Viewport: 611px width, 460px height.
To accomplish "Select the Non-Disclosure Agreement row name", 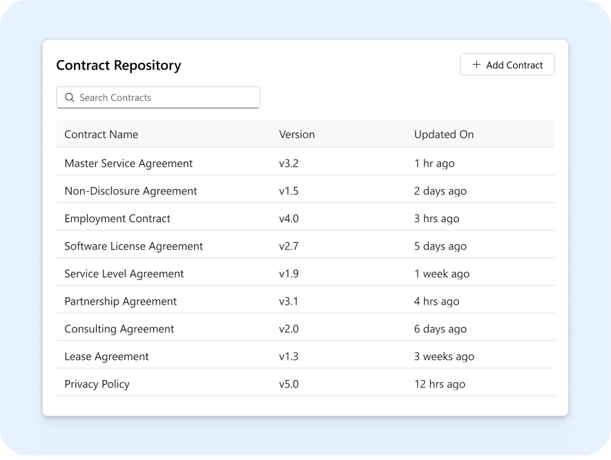I will point(130,191).
